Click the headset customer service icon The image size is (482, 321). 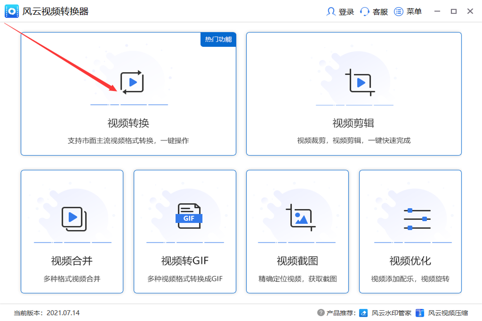pos(365,12)
